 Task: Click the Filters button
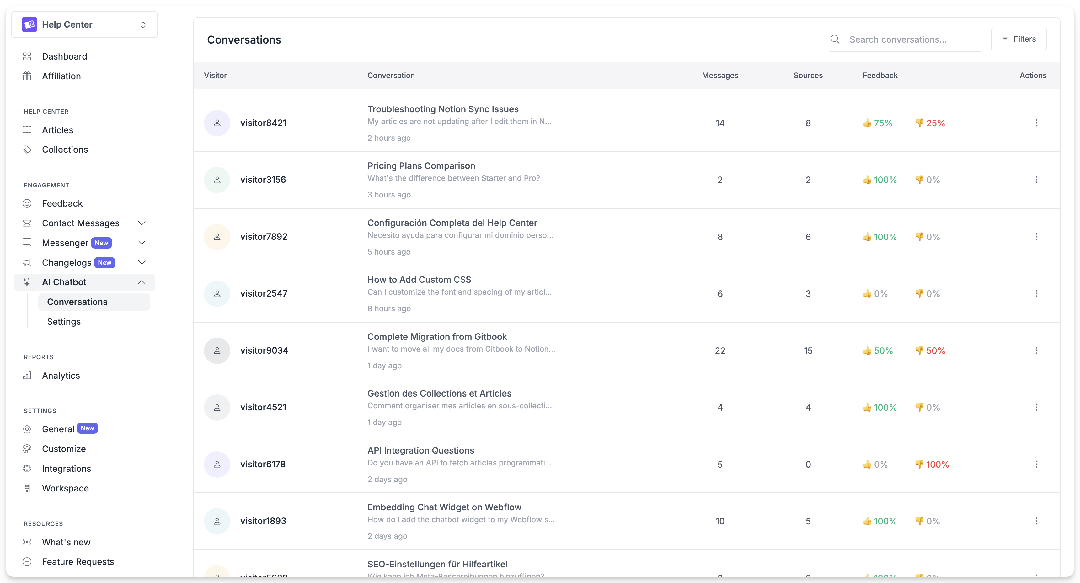[x=1019, y=39]
